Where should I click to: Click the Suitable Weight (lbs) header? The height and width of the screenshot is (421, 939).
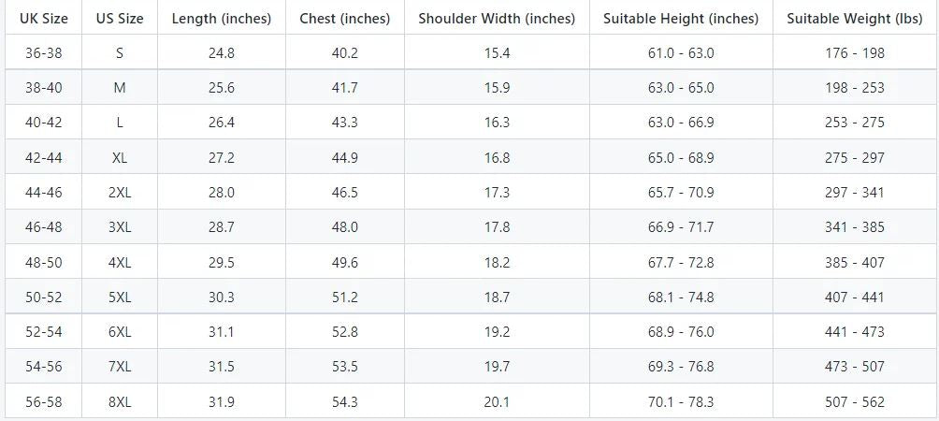click(x=855, y=19)
